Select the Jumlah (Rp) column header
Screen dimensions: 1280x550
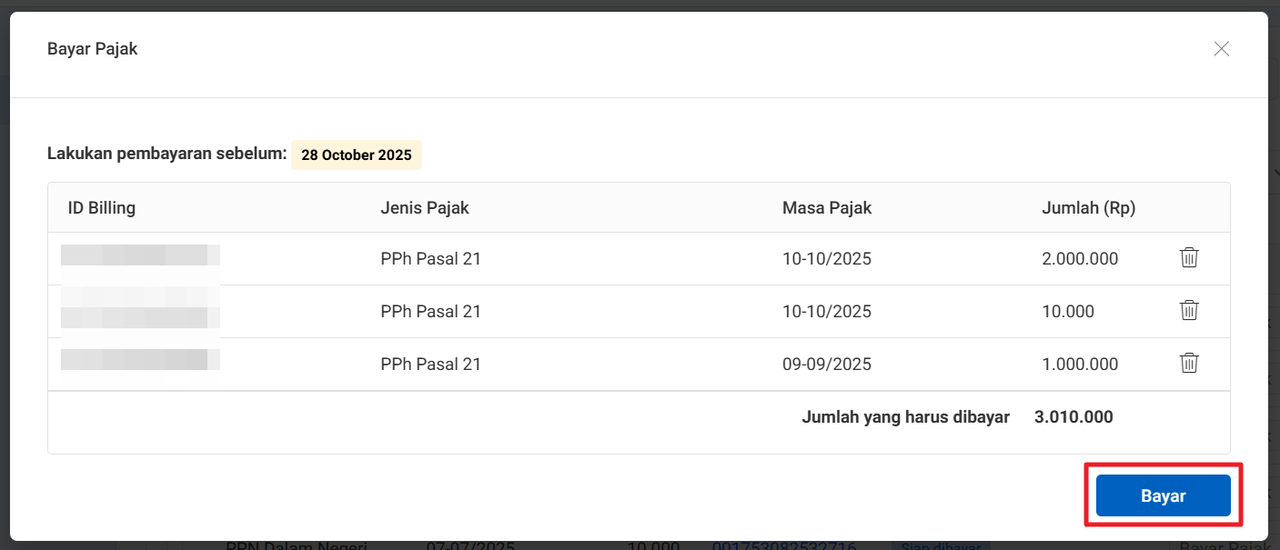[1088, 208]
